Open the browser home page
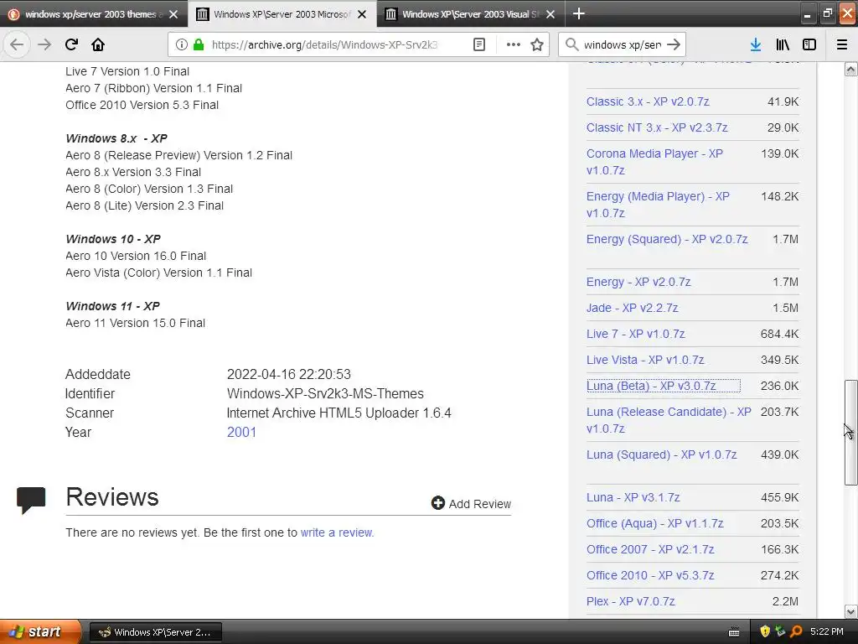Screen dimensions: 858x644 tap(98, 44)
